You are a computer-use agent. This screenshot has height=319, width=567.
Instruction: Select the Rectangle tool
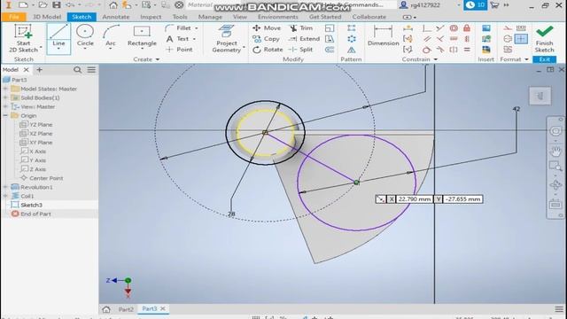142,36
